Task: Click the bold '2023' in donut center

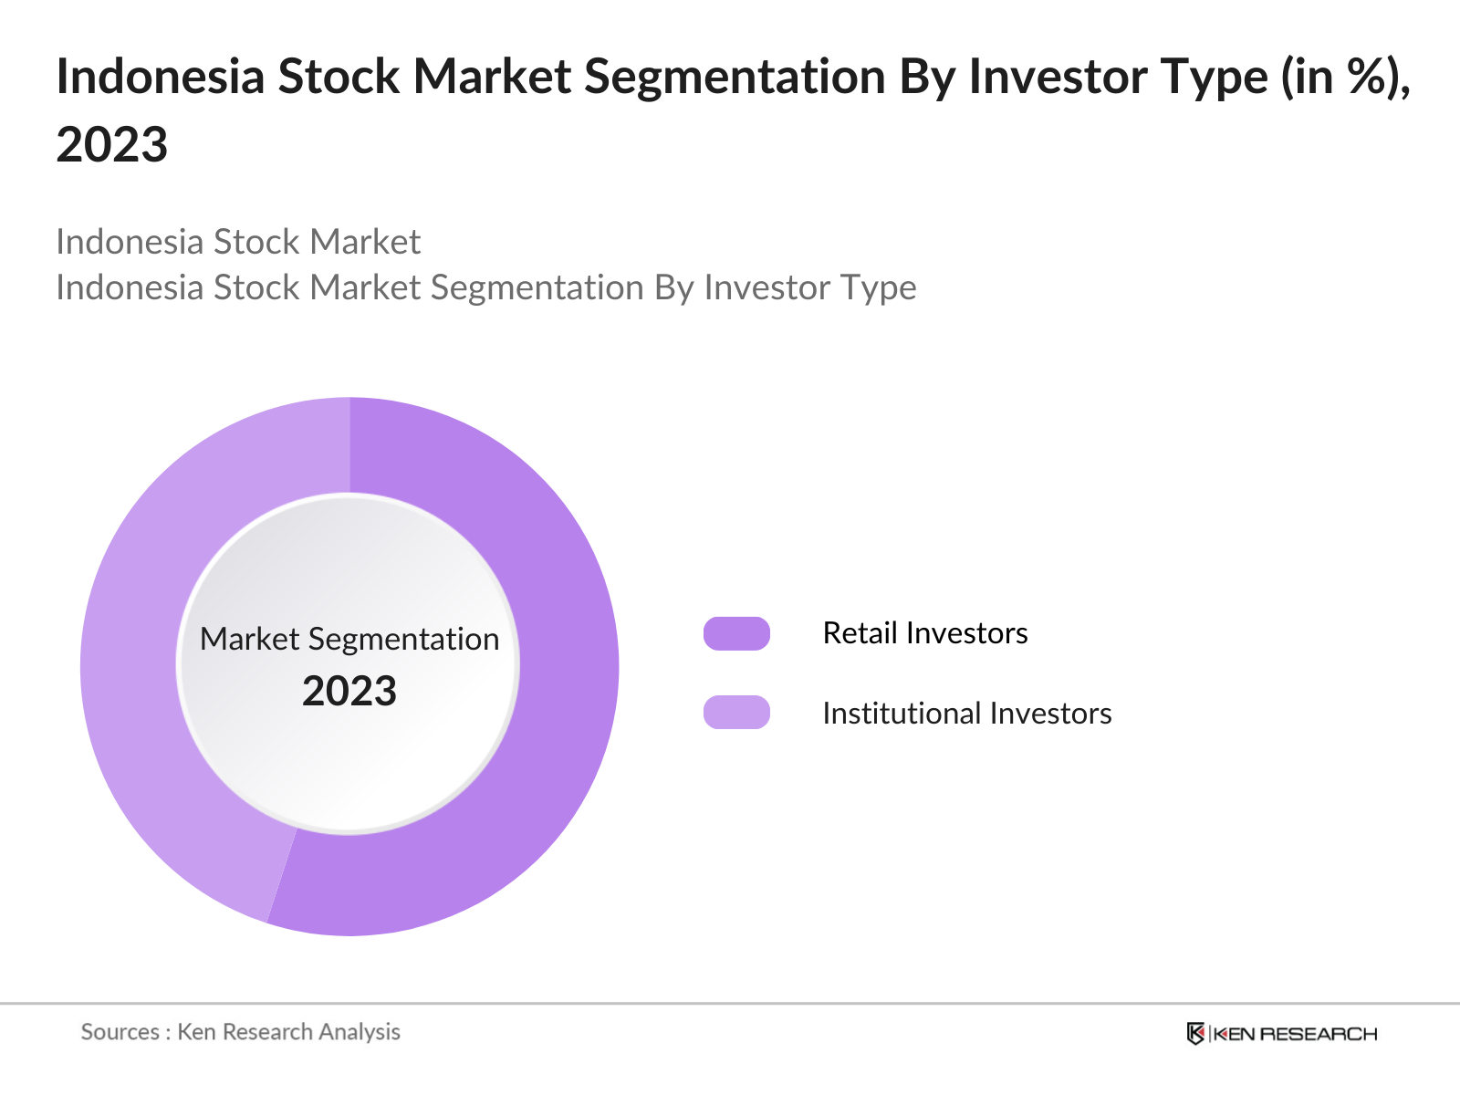Action: [349, 691]
